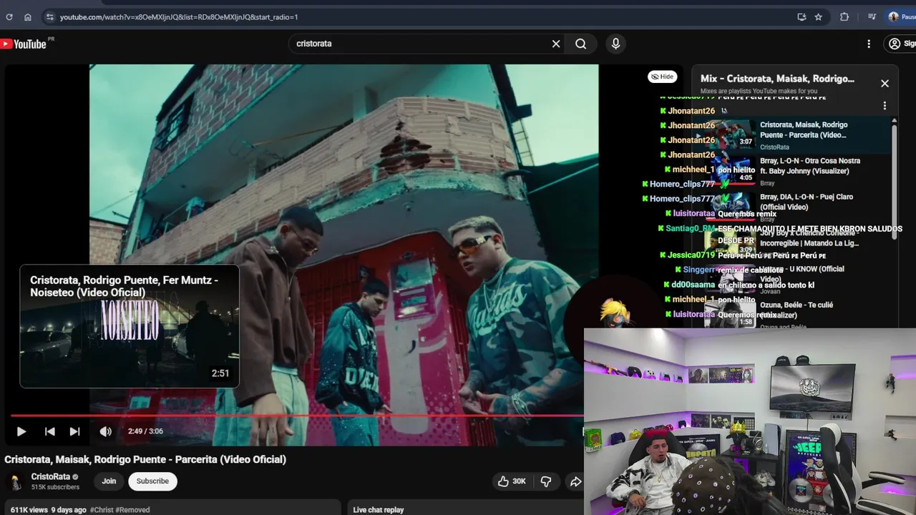Open browser extensions puzzle icon
The height and width of the screenshot is (515, 916).
pyautogui.click(x=844, y=16)
